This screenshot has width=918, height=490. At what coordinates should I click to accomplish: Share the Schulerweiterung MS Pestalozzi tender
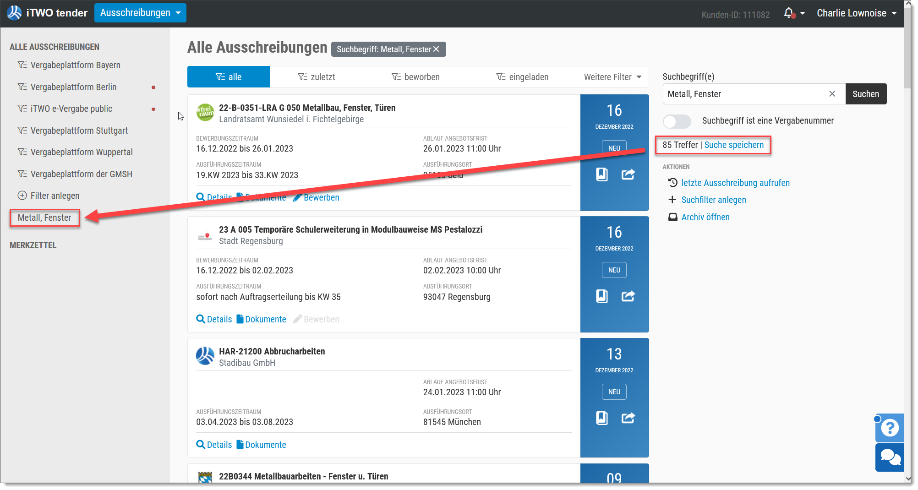coord(628,296)
